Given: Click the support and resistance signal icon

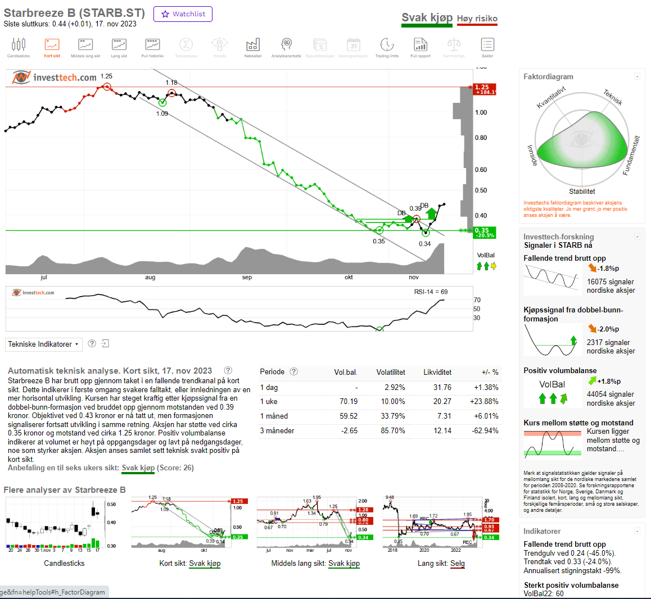Looking at the screenshot, I should pos(553,444).
